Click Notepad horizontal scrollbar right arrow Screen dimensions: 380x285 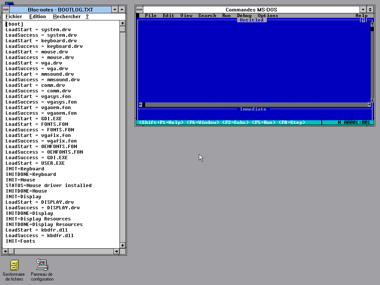[117, 251]
